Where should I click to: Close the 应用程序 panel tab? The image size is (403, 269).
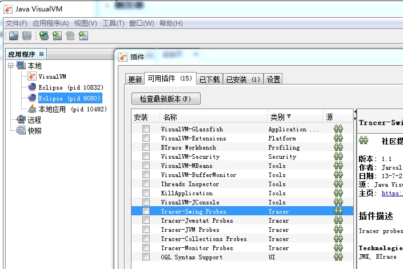[41, 54]
